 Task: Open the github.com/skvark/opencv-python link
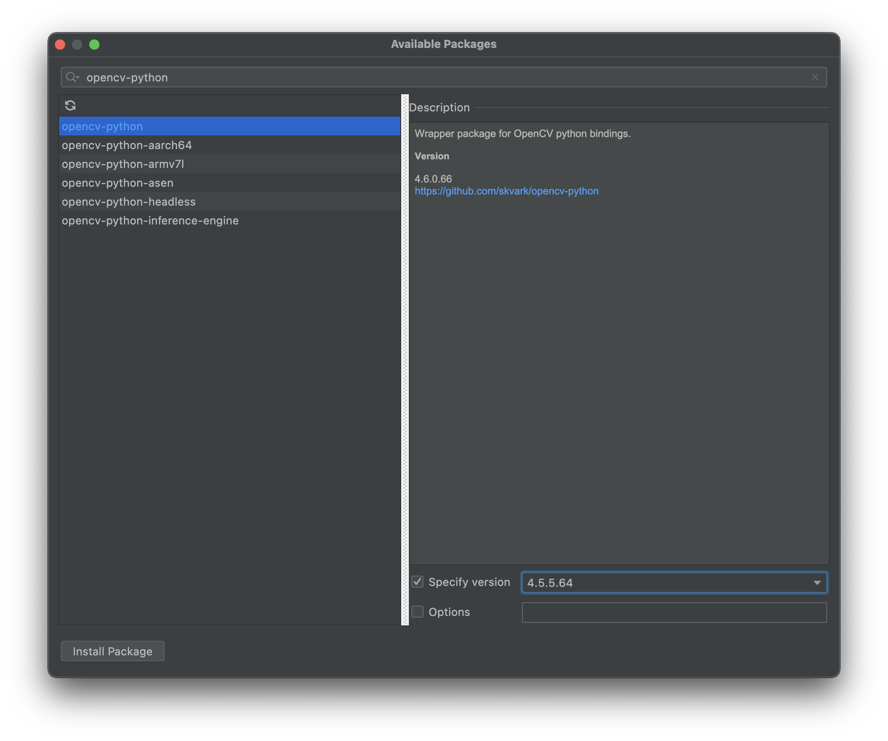506,191
